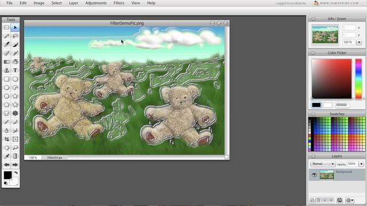Select the Lasso tool
The height and width of the screenshot is (206, 367).
coord(15,36)
